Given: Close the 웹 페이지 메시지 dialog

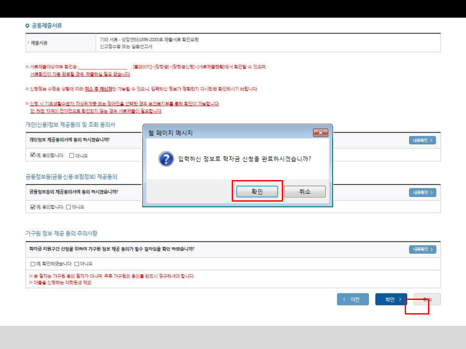Looking at the screenshot, I should pyautogui.click(x=320, y=133).
